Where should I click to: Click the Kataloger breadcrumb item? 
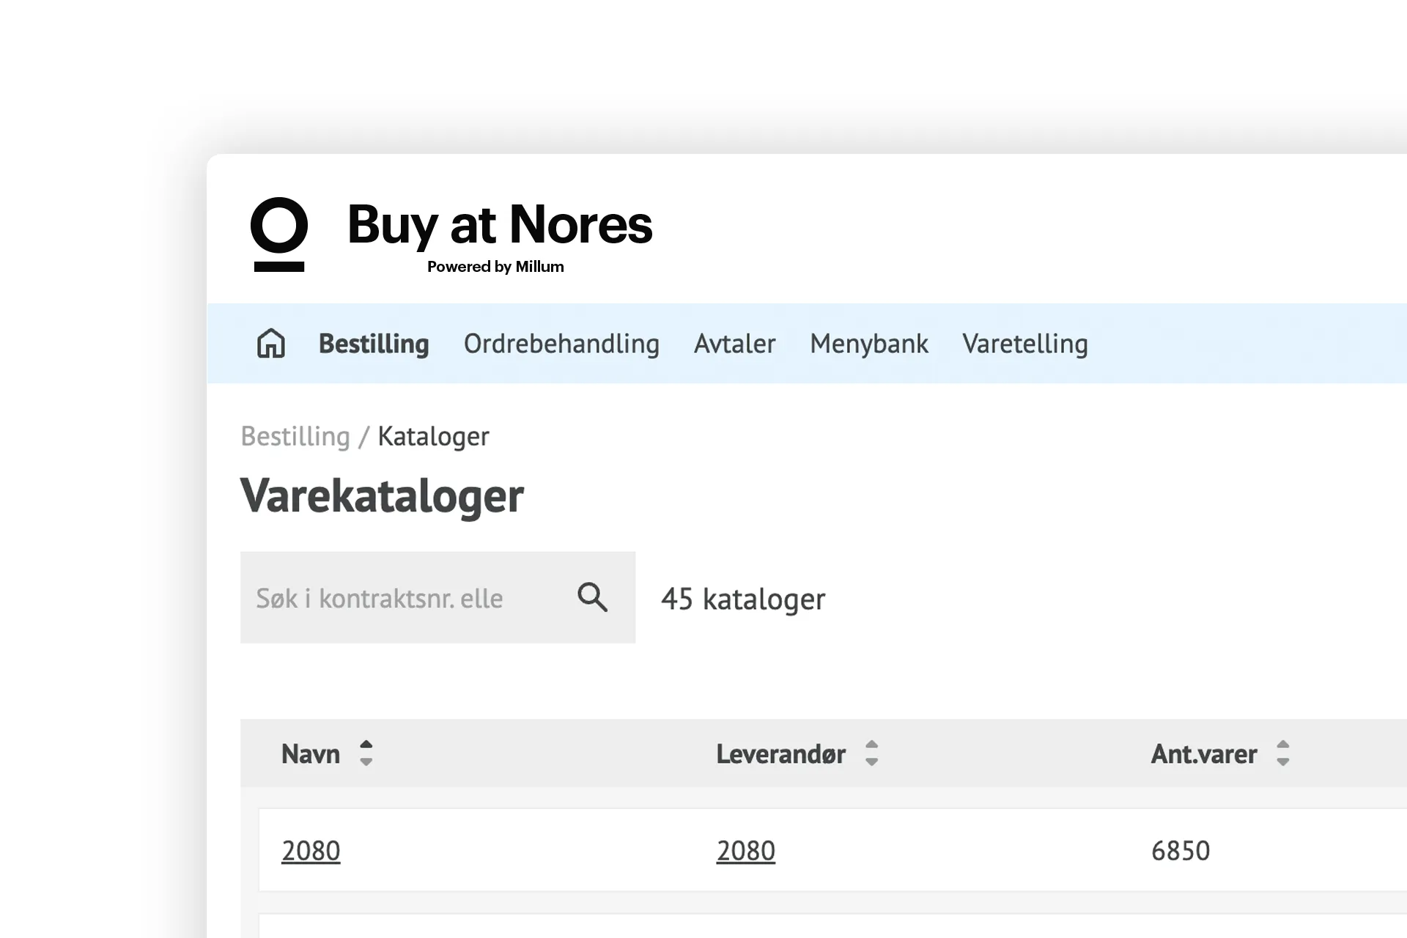(433, 435)
